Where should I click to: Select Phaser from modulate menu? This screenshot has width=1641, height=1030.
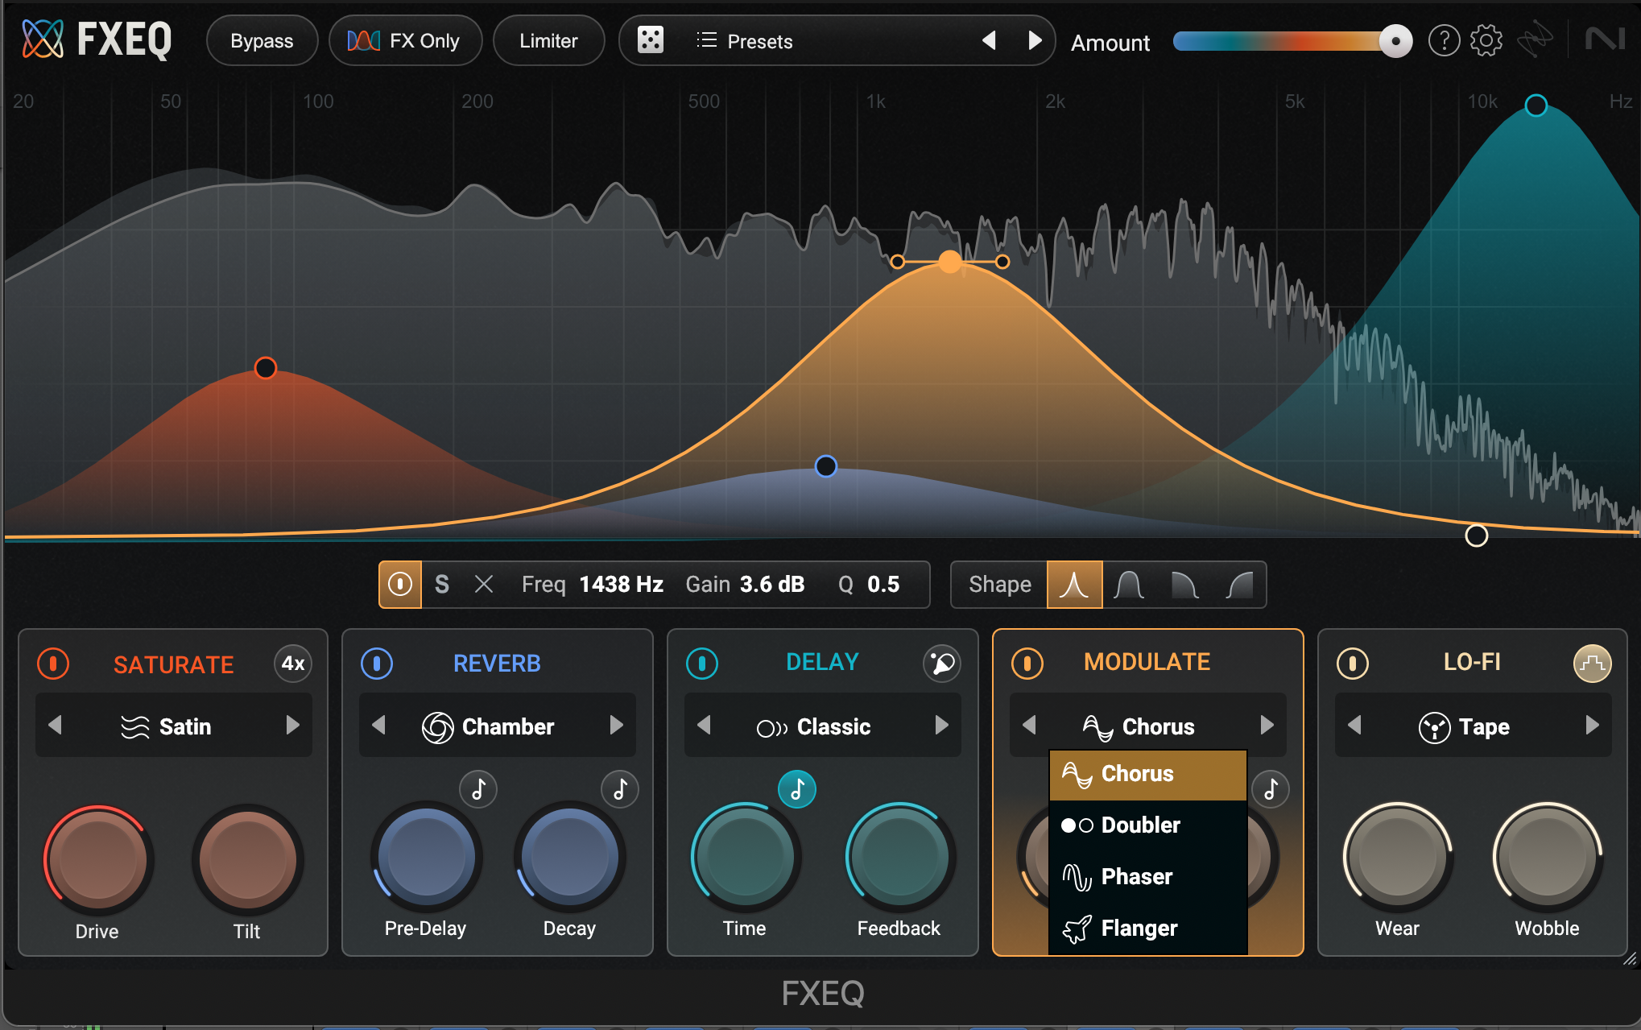click(x=1135, y=876)
